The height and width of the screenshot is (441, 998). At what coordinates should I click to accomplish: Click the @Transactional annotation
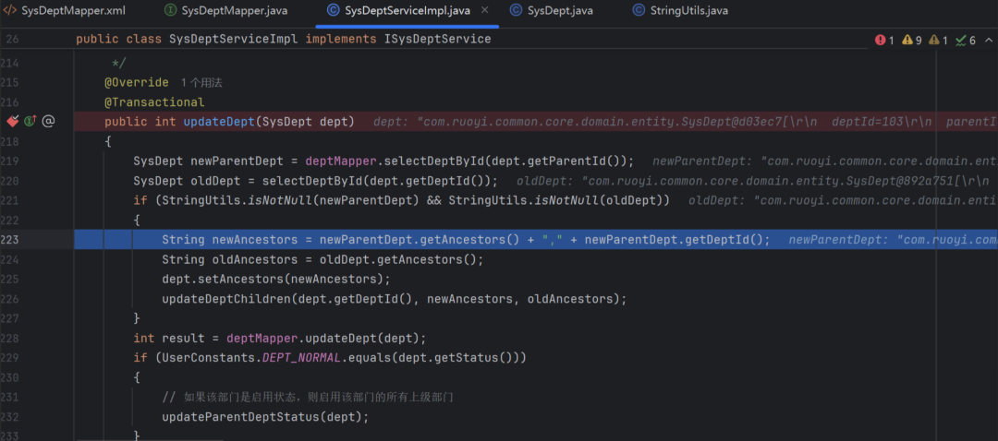[x=154, y=102]
